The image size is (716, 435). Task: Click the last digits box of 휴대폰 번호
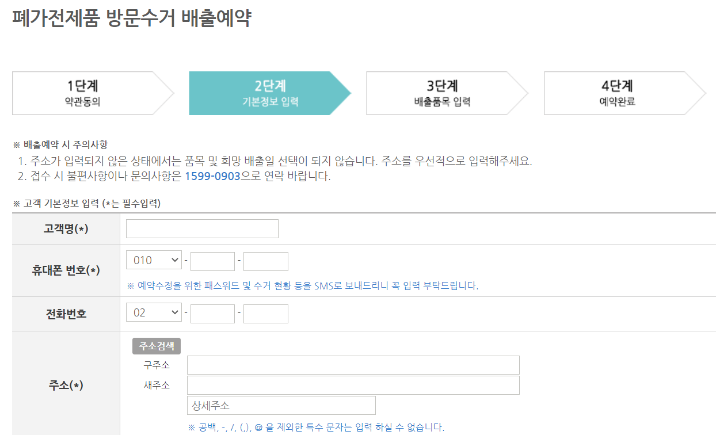pyautogui.click(x=266, y=260)
